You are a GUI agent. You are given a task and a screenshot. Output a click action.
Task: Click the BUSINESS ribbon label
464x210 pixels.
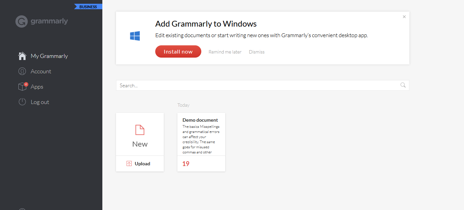click(x=88, y=6)
